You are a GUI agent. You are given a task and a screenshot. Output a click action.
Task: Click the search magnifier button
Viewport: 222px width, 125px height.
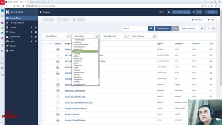151,28
